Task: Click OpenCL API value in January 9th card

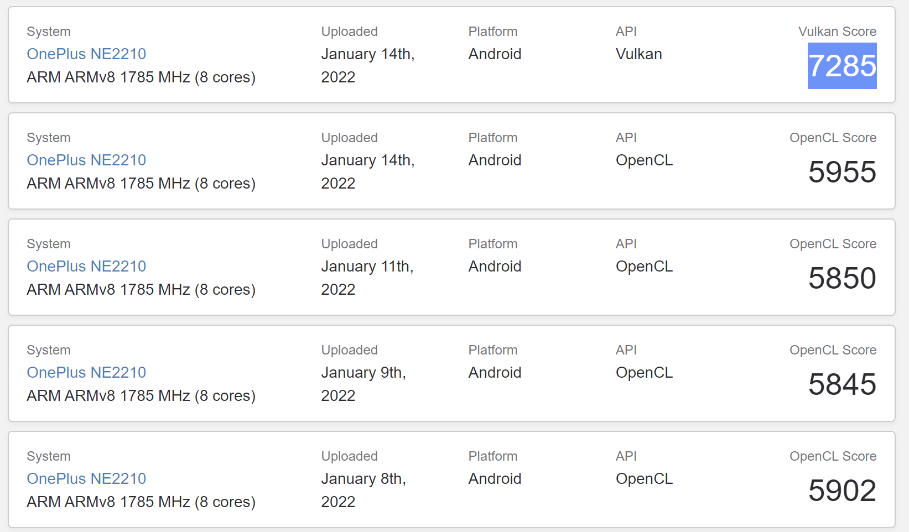Action: (x=644, y=373)
